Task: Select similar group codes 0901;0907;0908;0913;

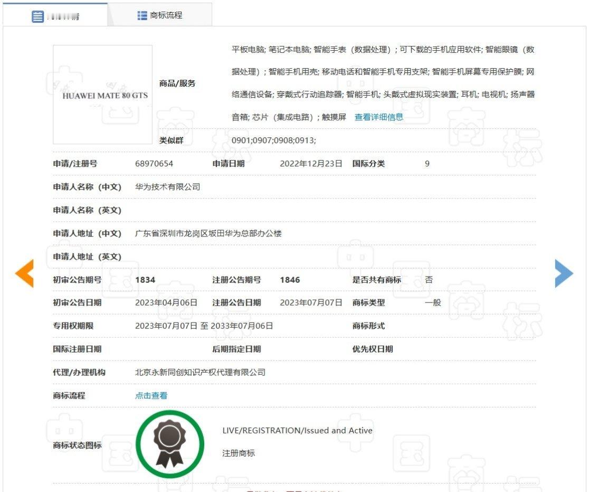Action: (x=274, y=140)
